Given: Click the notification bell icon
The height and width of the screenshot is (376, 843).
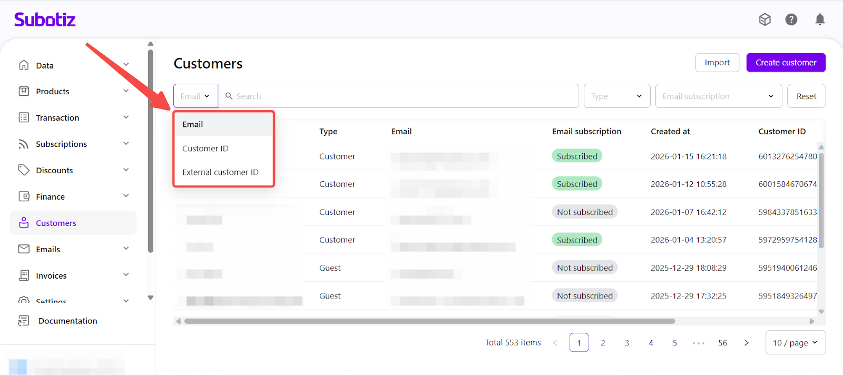Looking at the screenshot, I should (x=820, y=20).
